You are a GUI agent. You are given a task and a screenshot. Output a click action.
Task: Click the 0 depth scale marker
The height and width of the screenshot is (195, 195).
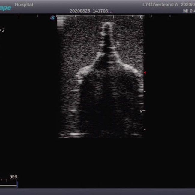click(x=141, y=17)
